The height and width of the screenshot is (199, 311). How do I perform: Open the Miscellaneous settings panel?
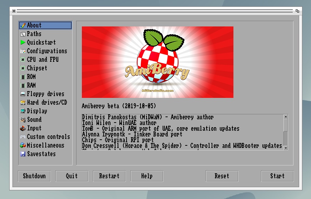(45, 145)
